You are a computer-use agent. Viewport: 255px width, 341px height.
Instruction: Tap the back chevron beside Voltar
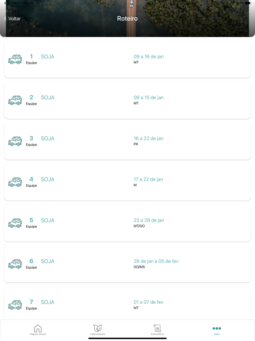click(x=5, y=18)
